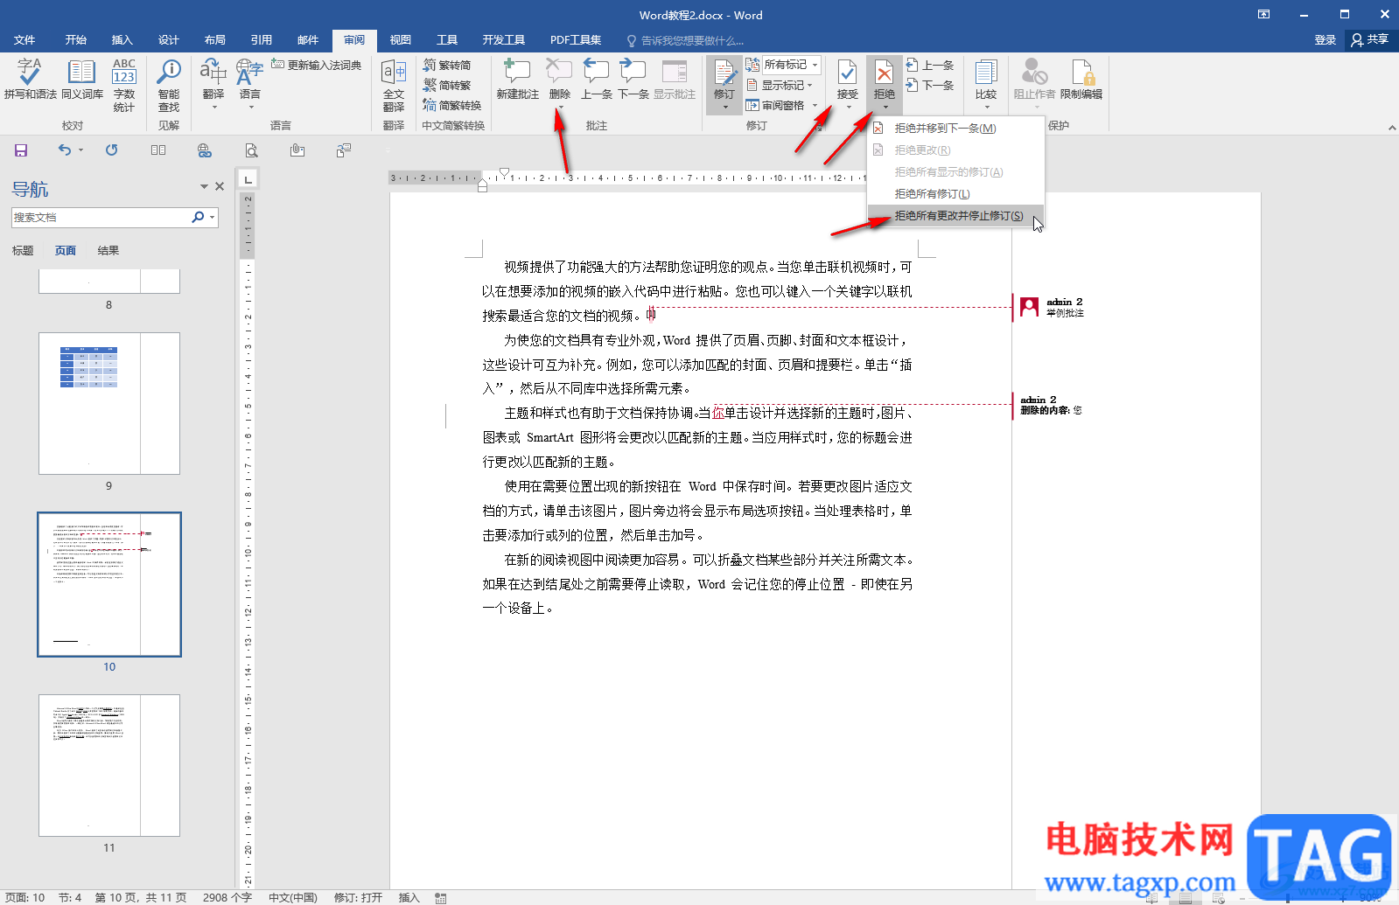Click the Print Preview magnifier icon
This screenshot has height=905, width=1399.
[x=251, y=150]
